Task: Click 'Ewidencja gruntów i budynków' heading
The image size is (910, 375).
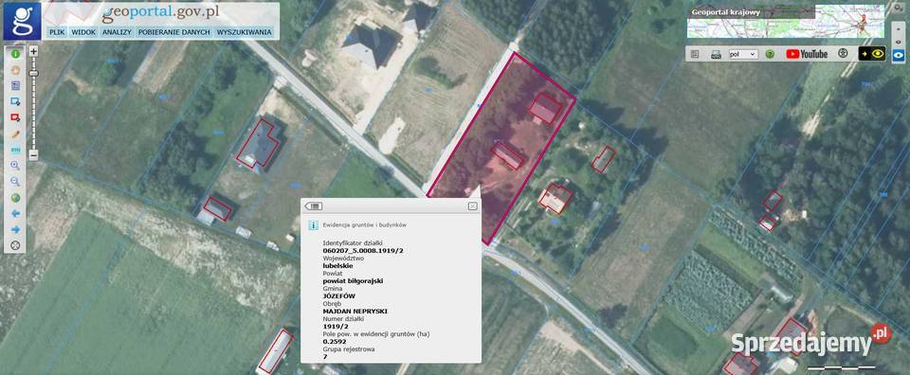Action: [x=364, y=224]
